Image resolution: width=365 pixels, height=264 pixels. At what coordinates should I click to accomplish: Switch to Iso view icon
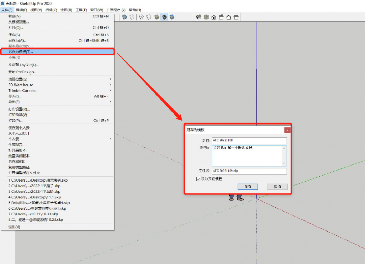(199, 17)
